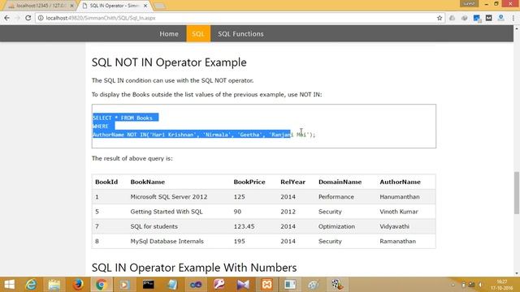Click the 'Hanumanthan' author cell

coord(400,196)
